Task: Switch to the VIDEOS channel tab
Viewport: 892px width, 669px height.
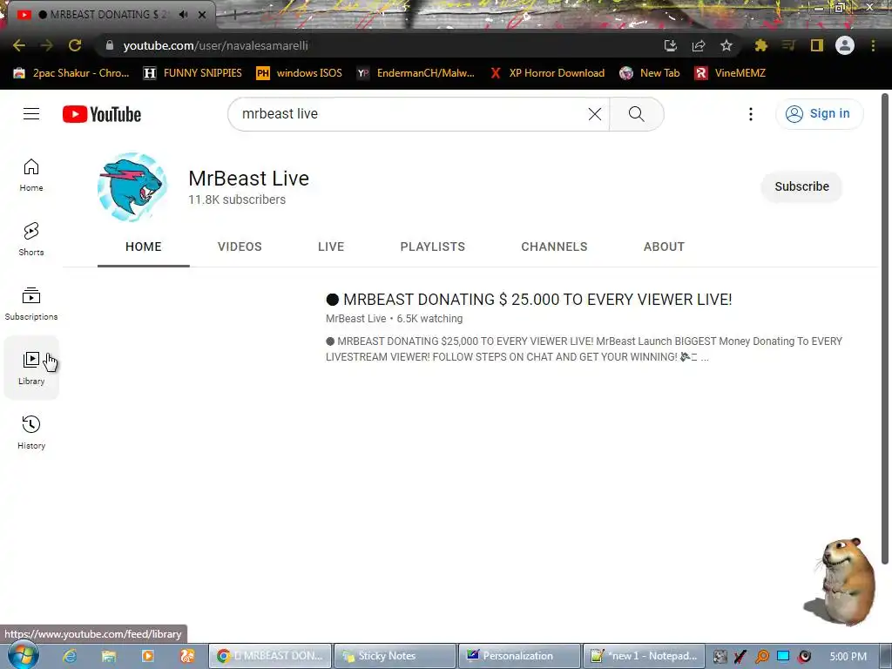Action: tap(240, 247)
